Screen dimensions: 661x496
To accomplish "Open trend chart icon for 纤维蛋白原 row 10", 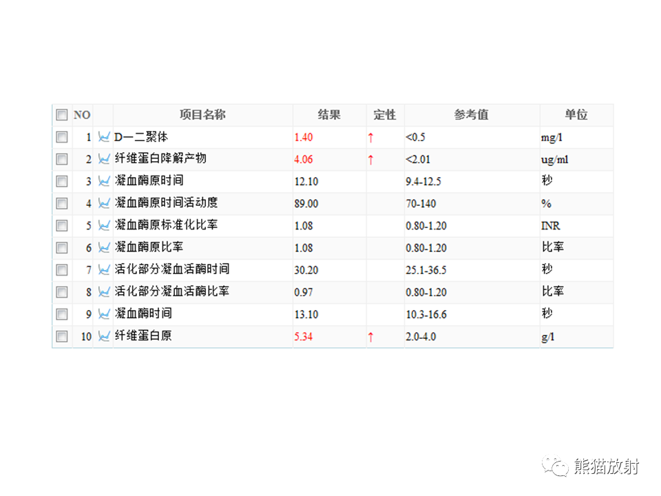I will pyautogui.click(x=104, y=336).
